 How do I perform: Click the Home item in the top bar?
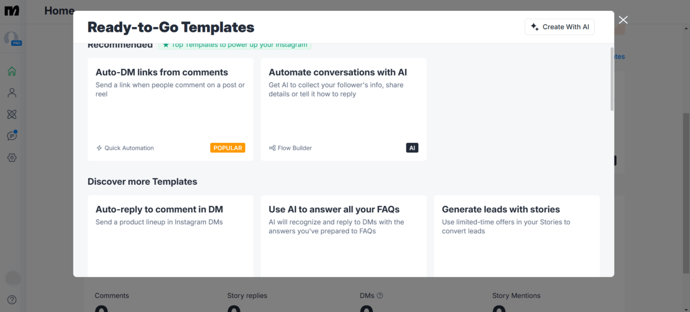click(x=59, y=10)
